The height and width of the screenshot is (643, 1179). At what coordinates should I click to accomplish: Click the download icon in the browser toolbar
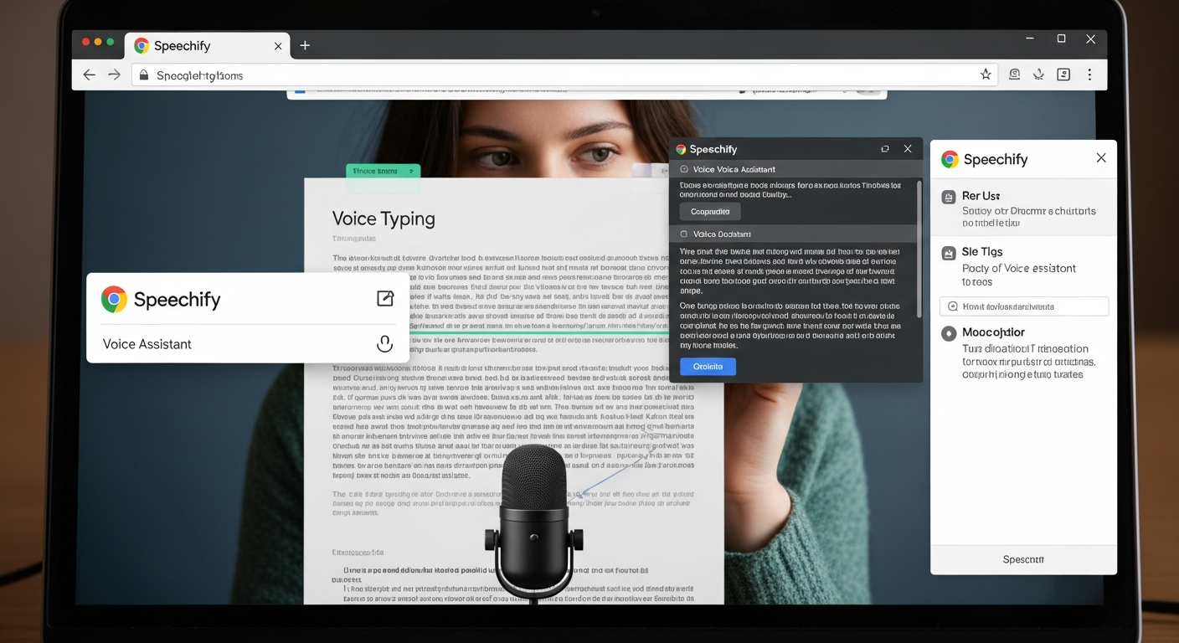pos(1038,75)
